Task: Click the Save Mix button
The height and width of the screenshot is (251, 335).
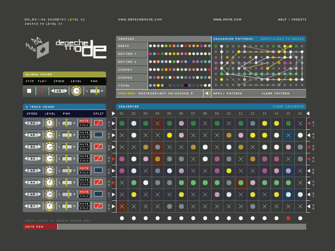Action: (x=40, y=227)
